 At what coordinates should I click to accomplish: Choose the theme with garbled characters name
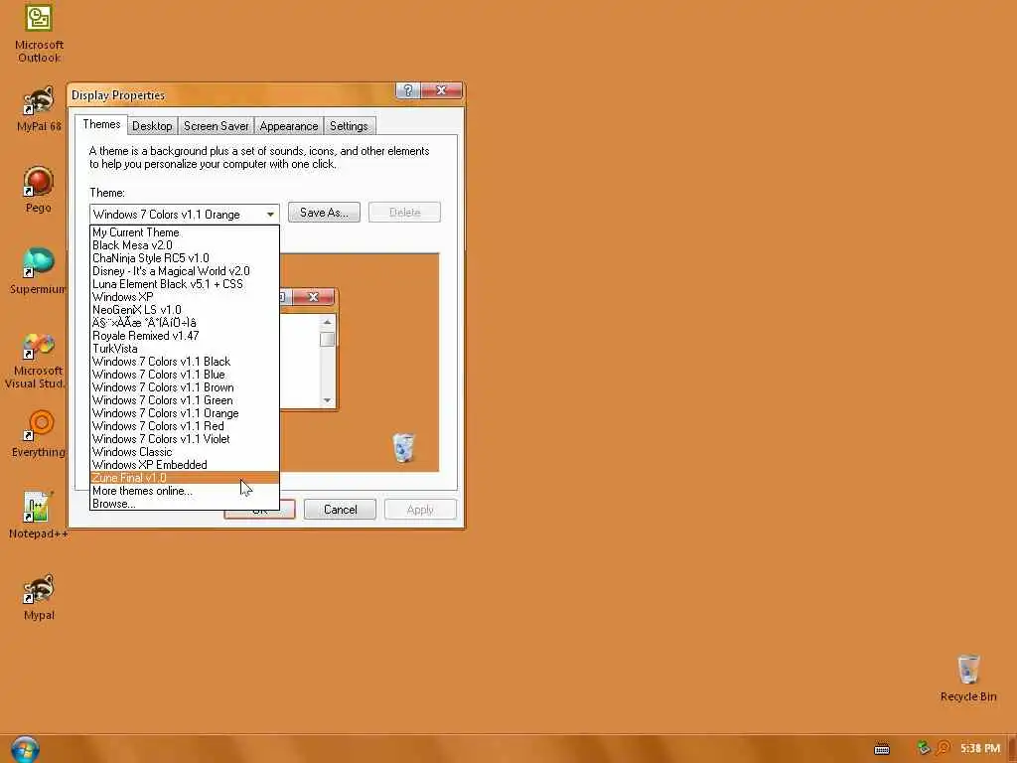tap(185, 323)
